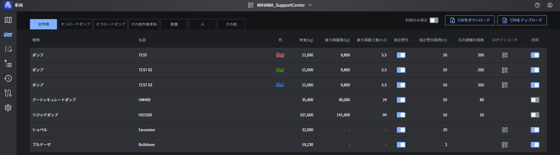Click the green truck color icon of TEST 02

[x=280, y=70]
